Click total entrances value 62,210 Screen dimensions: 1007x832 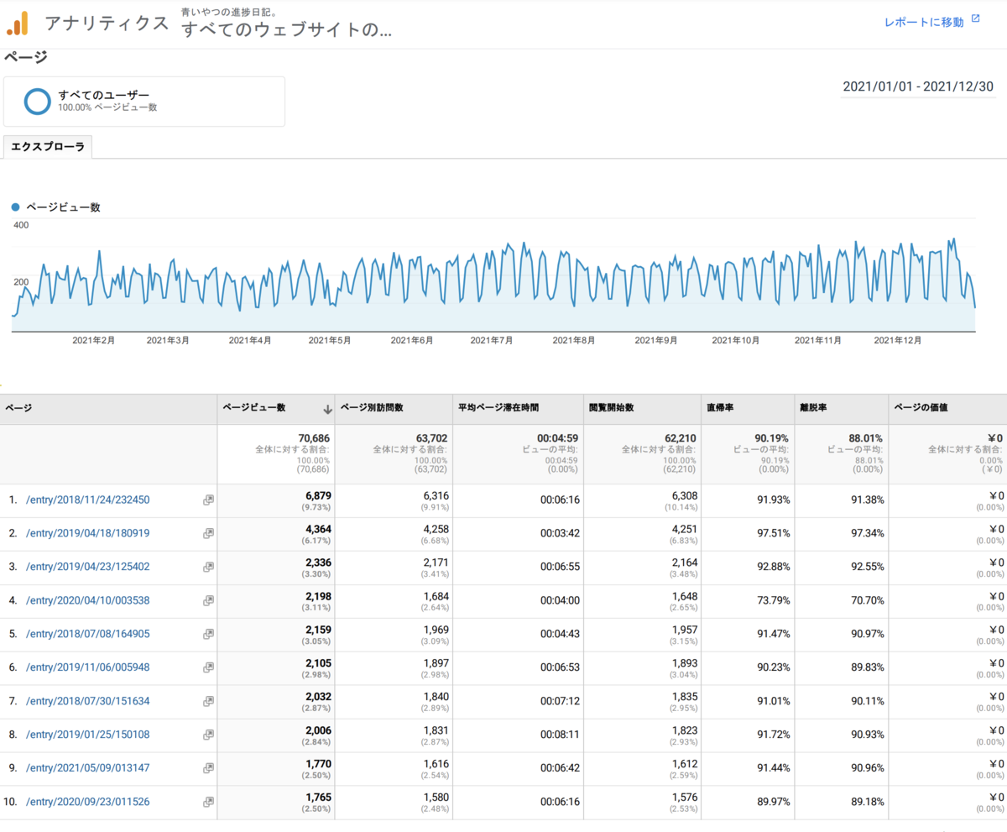[680, 437]
